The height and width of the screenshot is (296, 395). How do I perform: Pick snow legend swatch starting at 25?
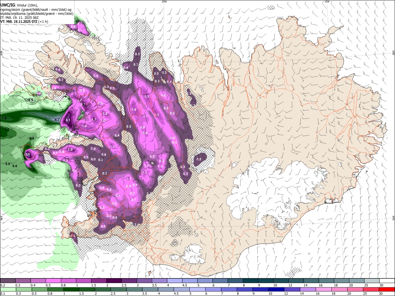372,281
